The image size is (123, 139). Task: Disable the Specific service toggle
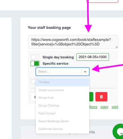click(x=35, y=63)
